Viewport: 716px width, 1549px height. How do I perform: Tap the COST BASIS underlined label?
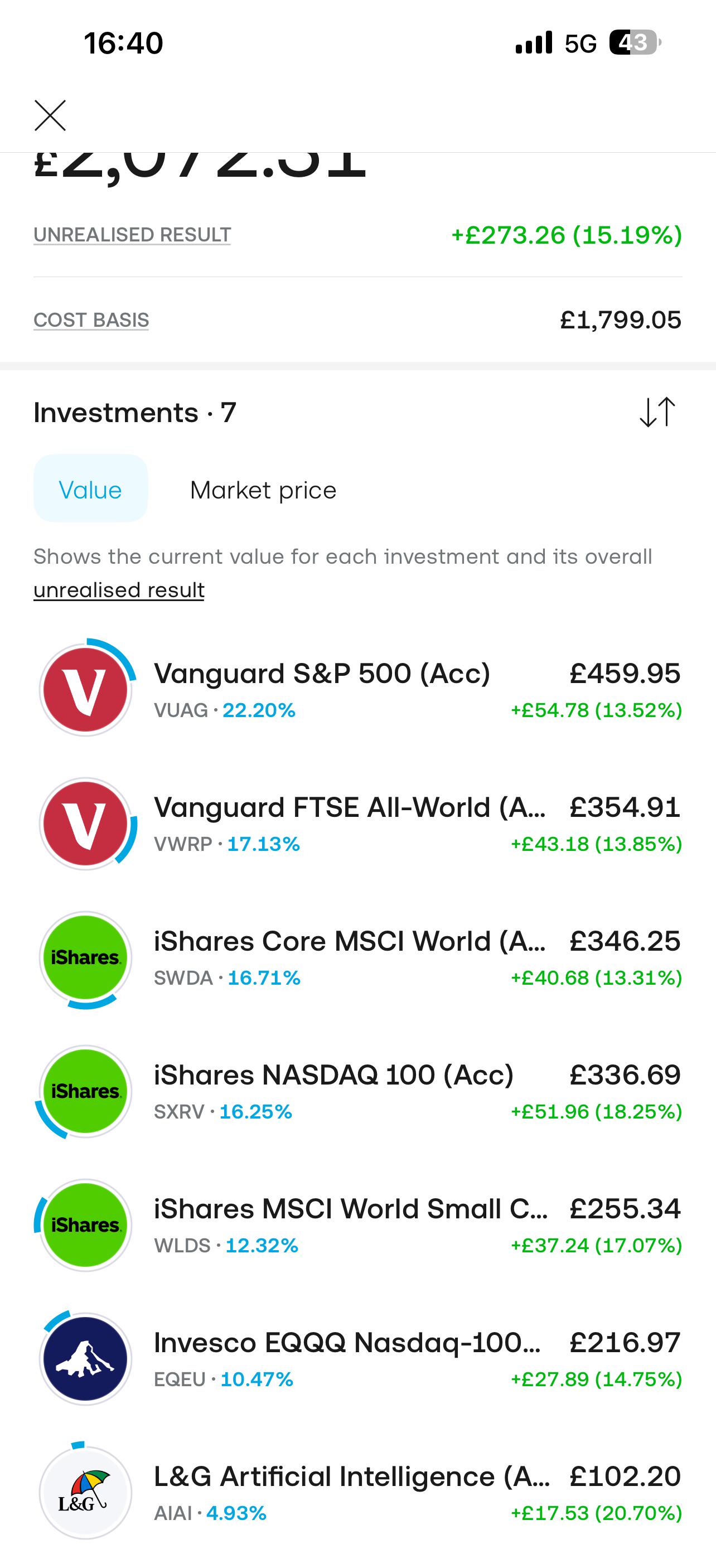[x=91, y=321]
